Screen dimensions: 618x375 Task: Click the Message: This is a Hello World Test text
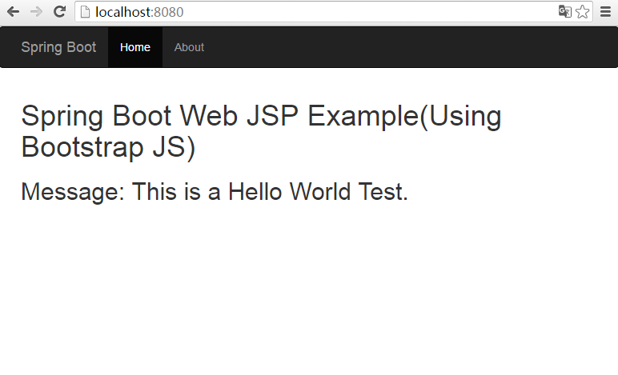pyautogui.click(x=215, y=192)
